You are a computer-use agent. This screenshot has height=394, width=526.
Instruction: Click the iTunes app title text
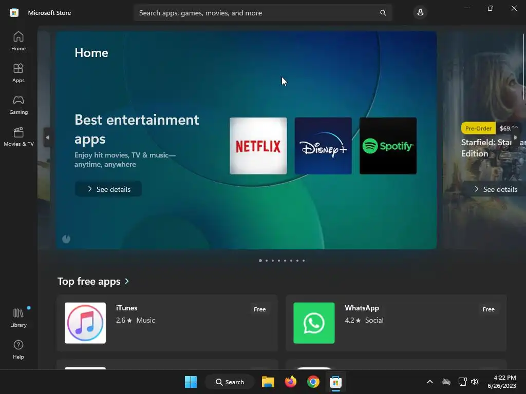tap(126, 308)
